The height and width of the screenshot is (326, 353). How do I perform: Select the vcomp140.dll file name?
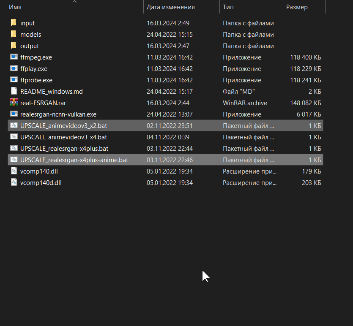click(x=39, y=171)
